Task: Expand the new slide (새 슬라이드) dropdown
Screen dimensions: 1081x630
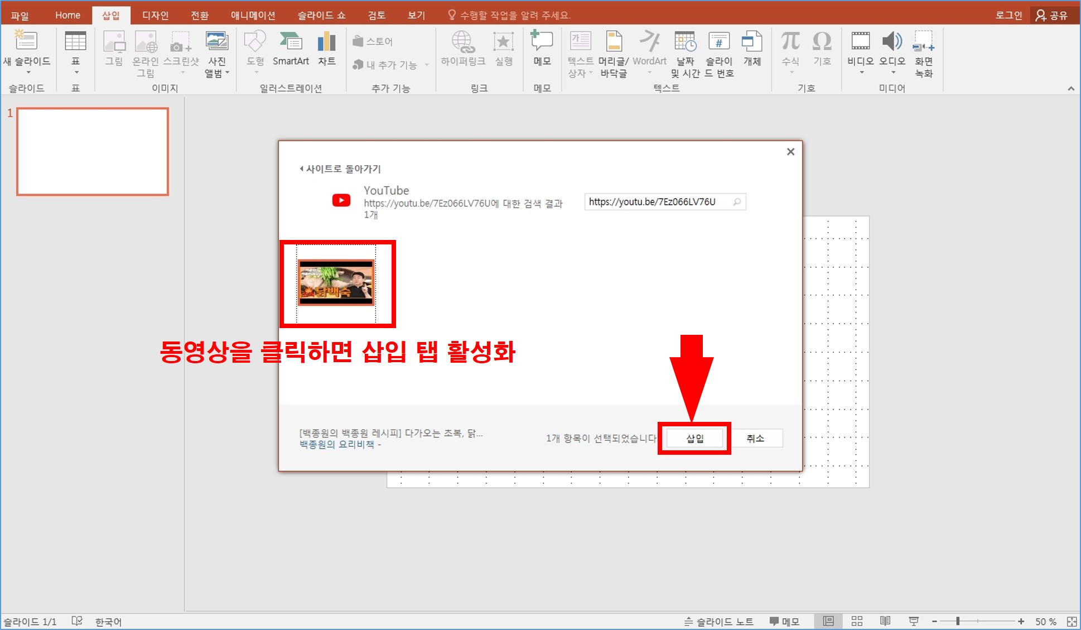Action: point(28,73)
